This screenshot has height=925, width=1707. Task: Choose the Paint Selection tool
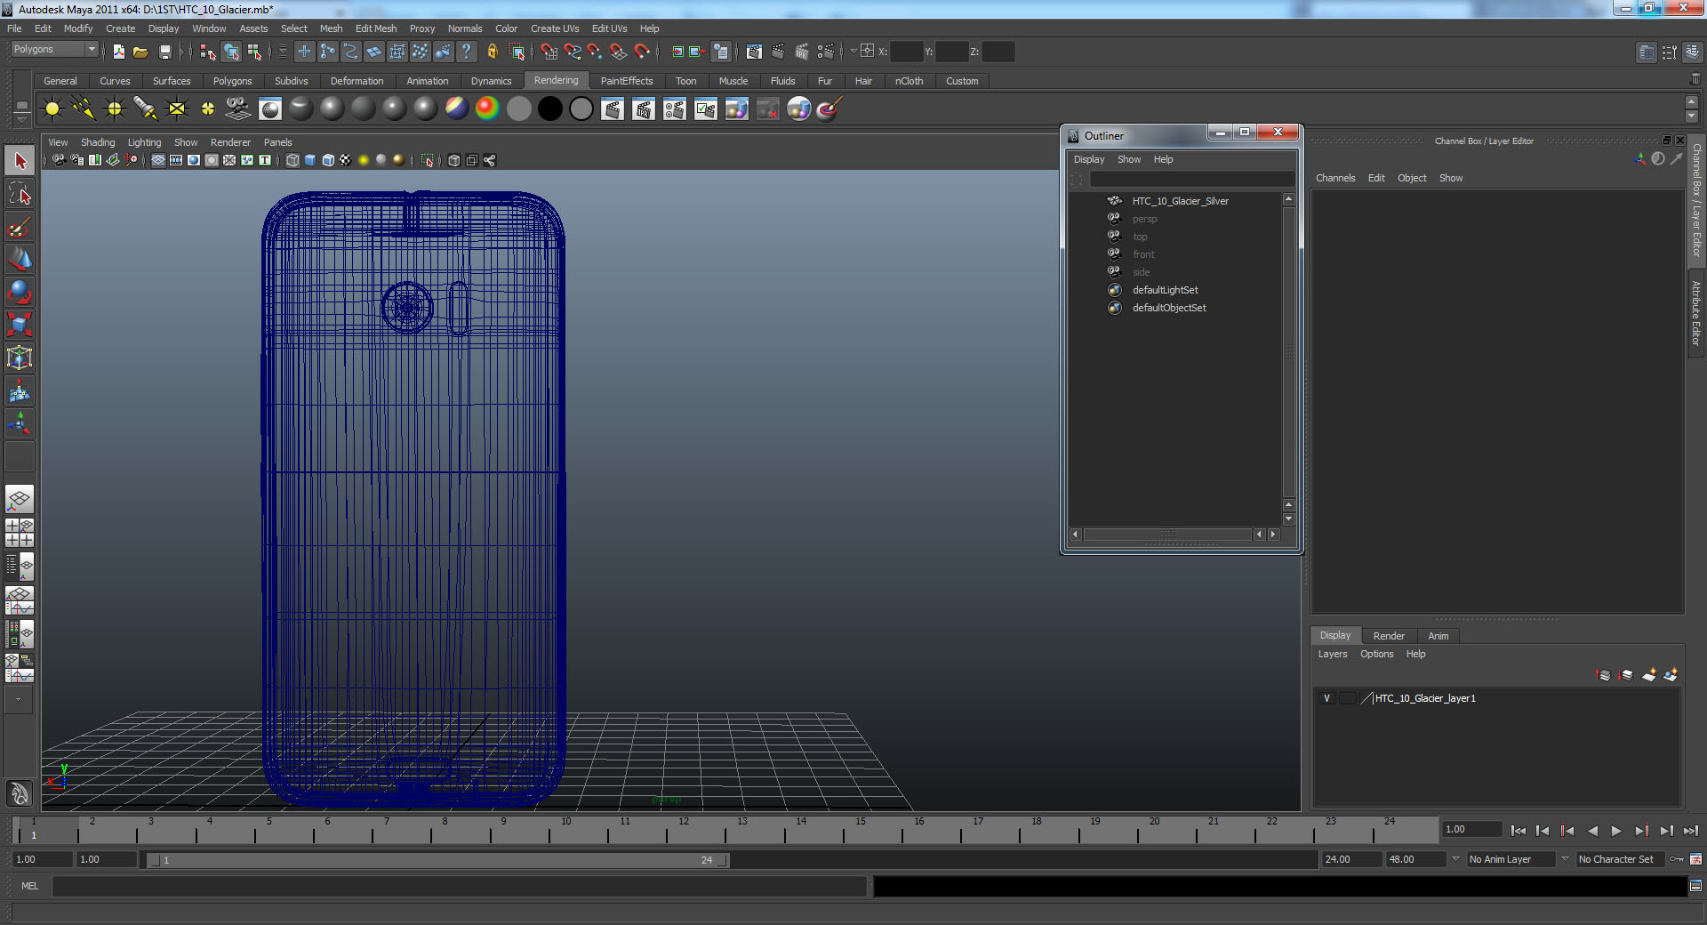[20, 227]
